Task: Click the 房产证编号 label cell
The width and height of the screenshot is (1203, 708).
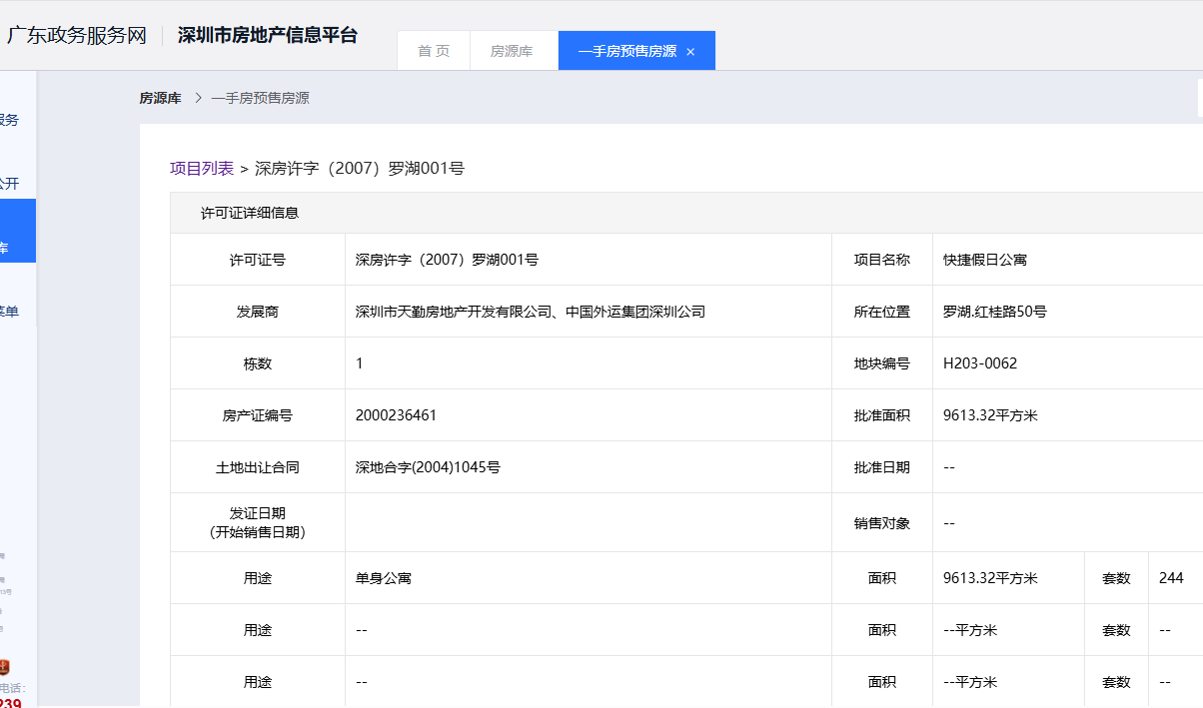Action: click(x=258, y=415)
